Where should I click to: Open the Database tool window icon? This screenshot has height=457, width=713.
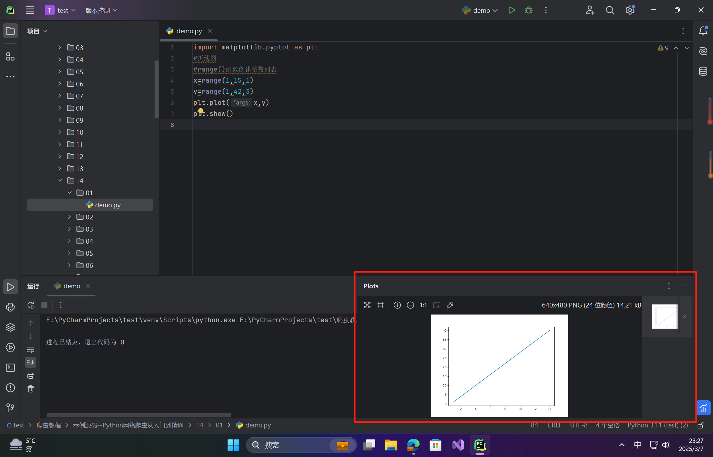(x=703, y=71)
